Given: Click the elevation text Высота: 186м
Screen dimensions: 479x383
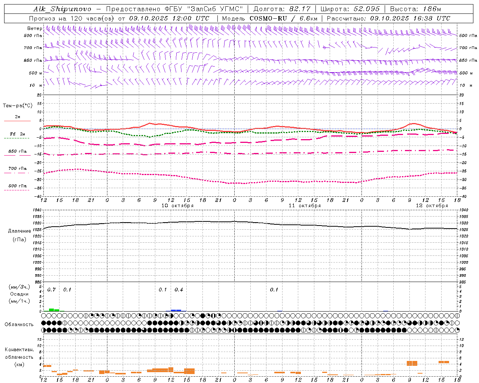Looking at the screenshot, I should click(415, 9).
